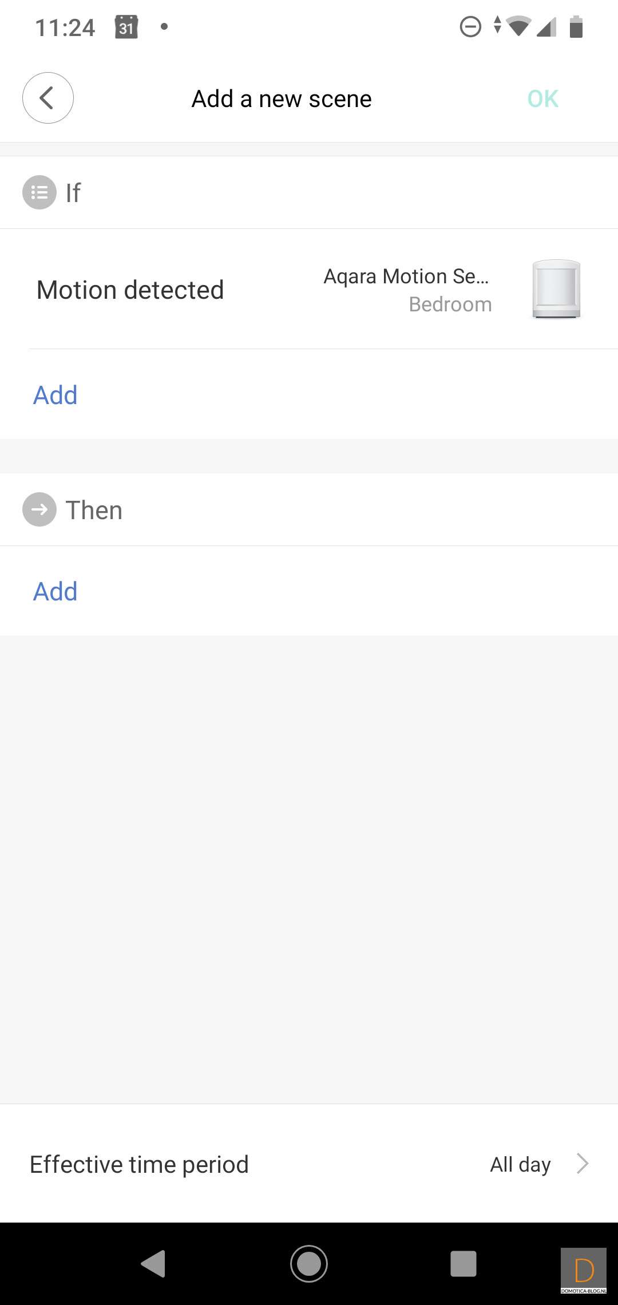Click the If list icon
618x1305 pixels.
click(x=39, y=192)
